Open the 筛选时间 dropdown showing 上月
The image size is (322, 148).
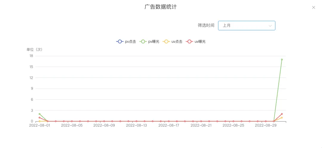point(246,26)
